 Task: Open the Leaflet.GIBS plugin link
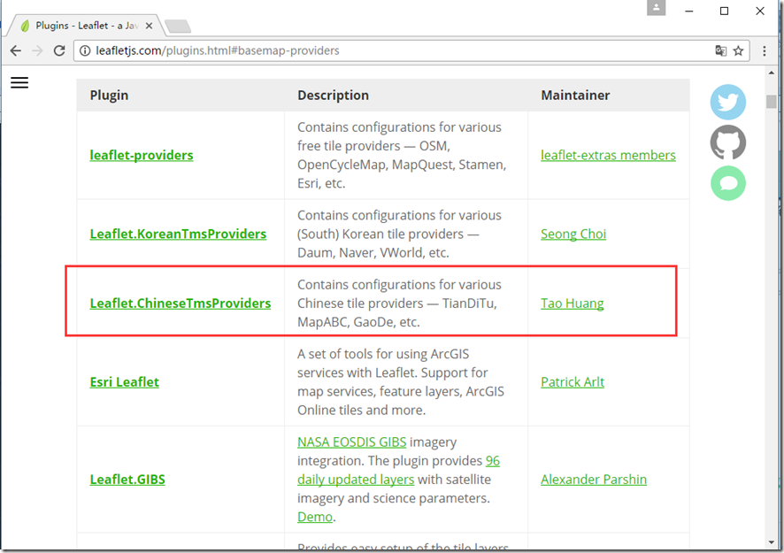tap(127, 479)
